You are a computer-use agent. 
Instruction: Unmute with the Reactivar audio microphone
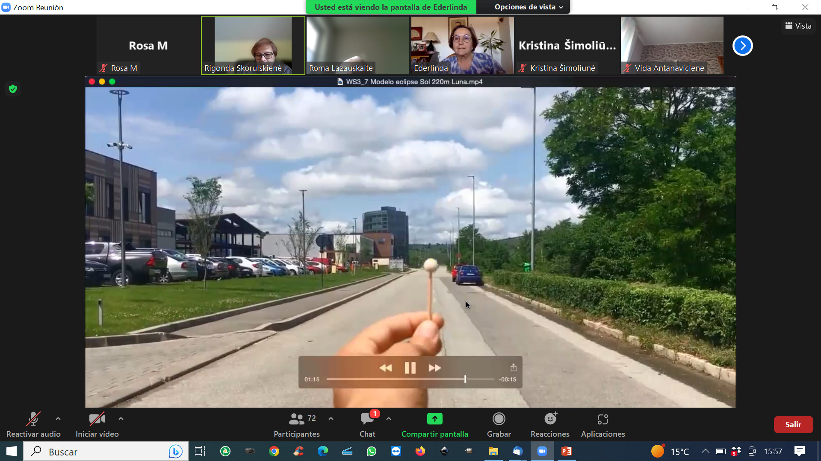[33, 424]
